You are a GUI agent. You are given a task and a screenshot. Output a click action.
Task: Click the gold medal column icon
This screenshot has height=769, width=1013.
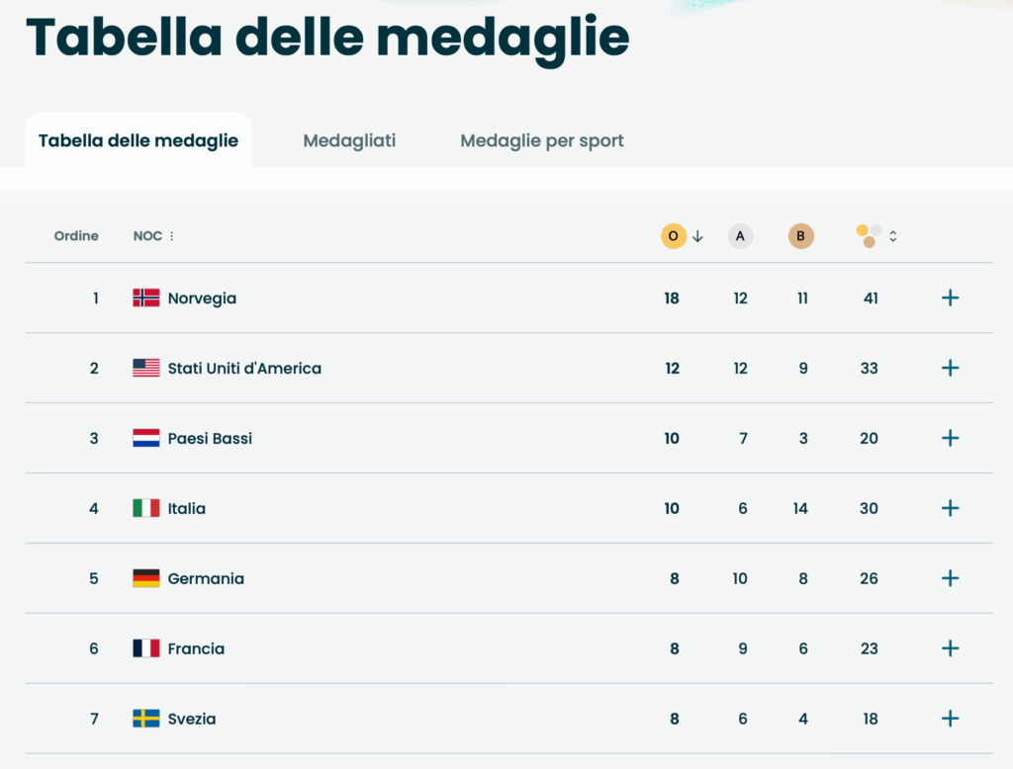pyautogui.click(x=673, y=236)
